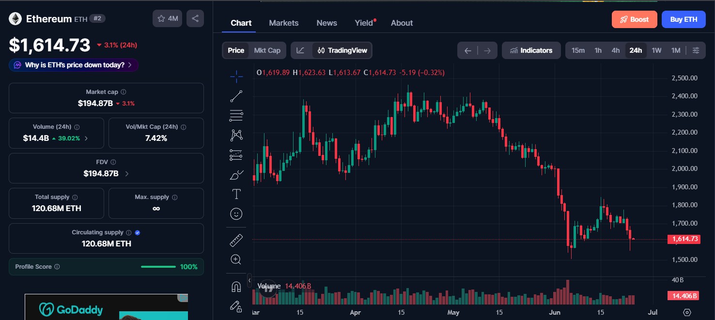Open the Markets tab
The width and height of the screenshot is (715, 320).
tap(284, 23)
